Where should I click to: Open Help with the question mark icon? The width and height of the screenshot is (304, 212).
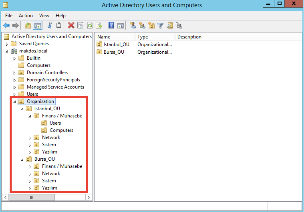tap(111, 26)
